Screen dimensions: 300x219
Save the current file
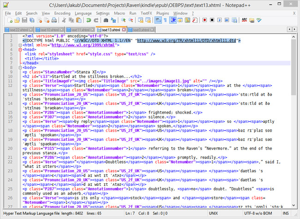pos(24,20)
